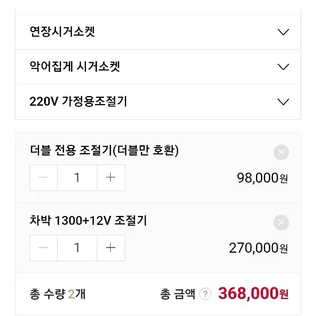Select the 악어집게 시거소켓 option row label
This screenshot has height=316, width=316.
(75, 67)
